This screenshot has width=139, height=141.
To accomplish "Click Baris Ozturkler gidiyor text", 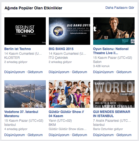I will (108, 129).
